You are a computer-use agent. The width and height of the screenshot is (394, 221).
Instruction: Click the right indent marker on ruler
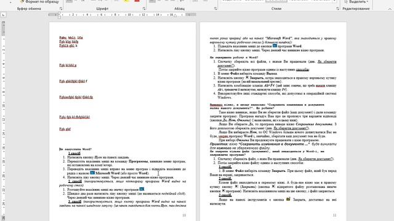(x=175, y=16)
